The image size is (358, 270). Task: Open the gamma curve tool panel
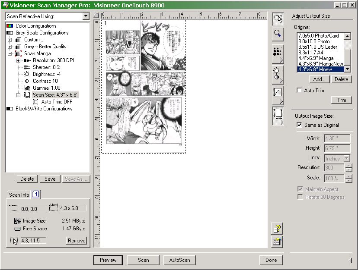click(x=278, y=95)
